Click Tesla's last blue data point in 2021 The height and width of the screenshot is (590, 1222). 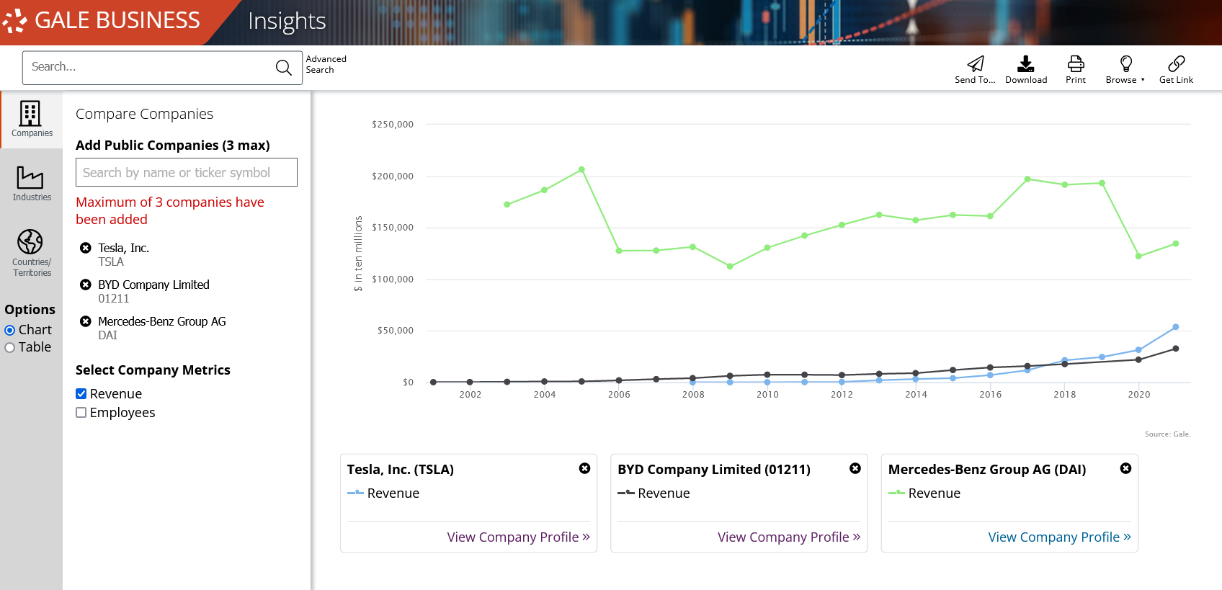point(1176,327)
